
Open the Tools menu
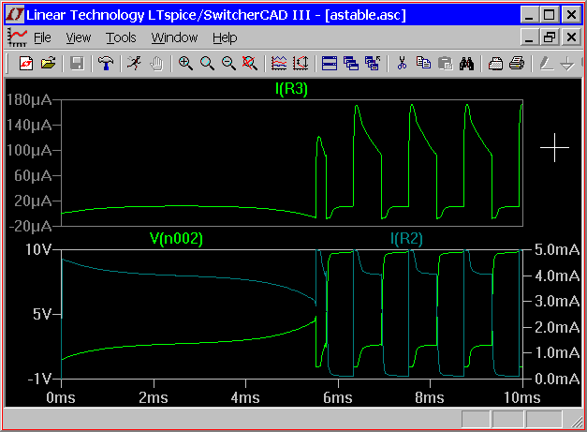point(121,37)
